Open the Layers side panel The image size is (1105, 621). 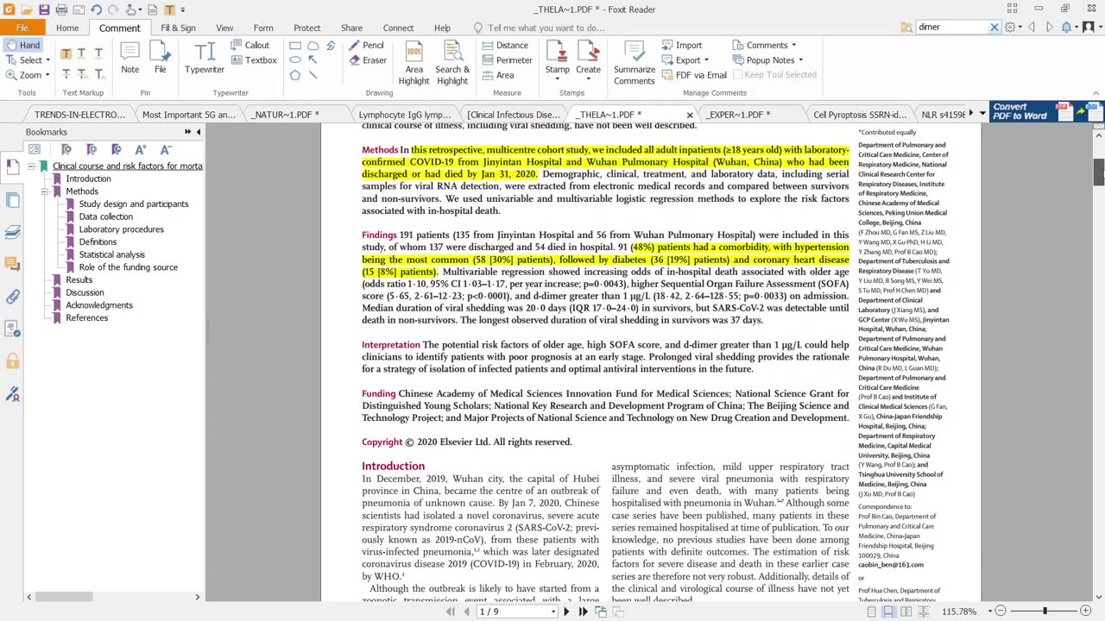click(x=12, y=232)
